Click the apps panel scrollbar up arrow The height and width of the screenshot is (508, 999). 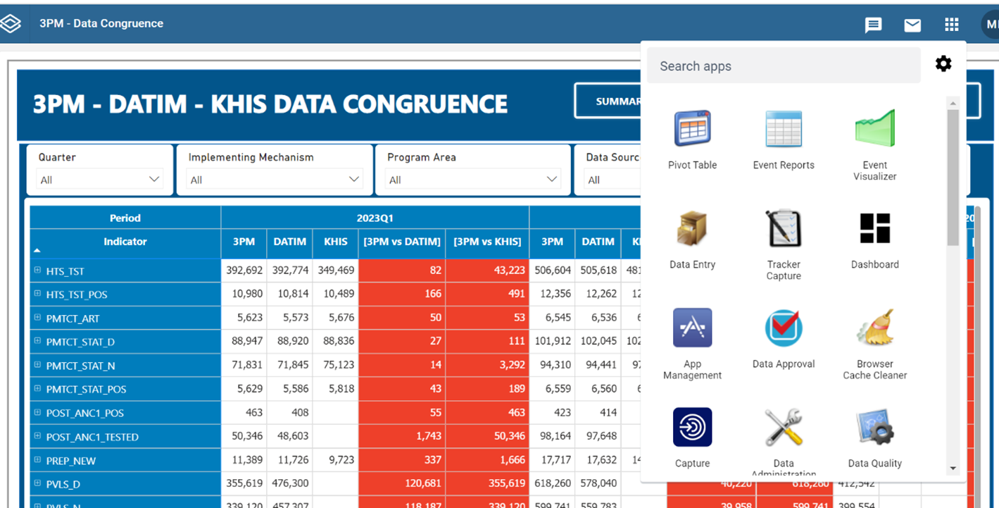tap(953, 103)
